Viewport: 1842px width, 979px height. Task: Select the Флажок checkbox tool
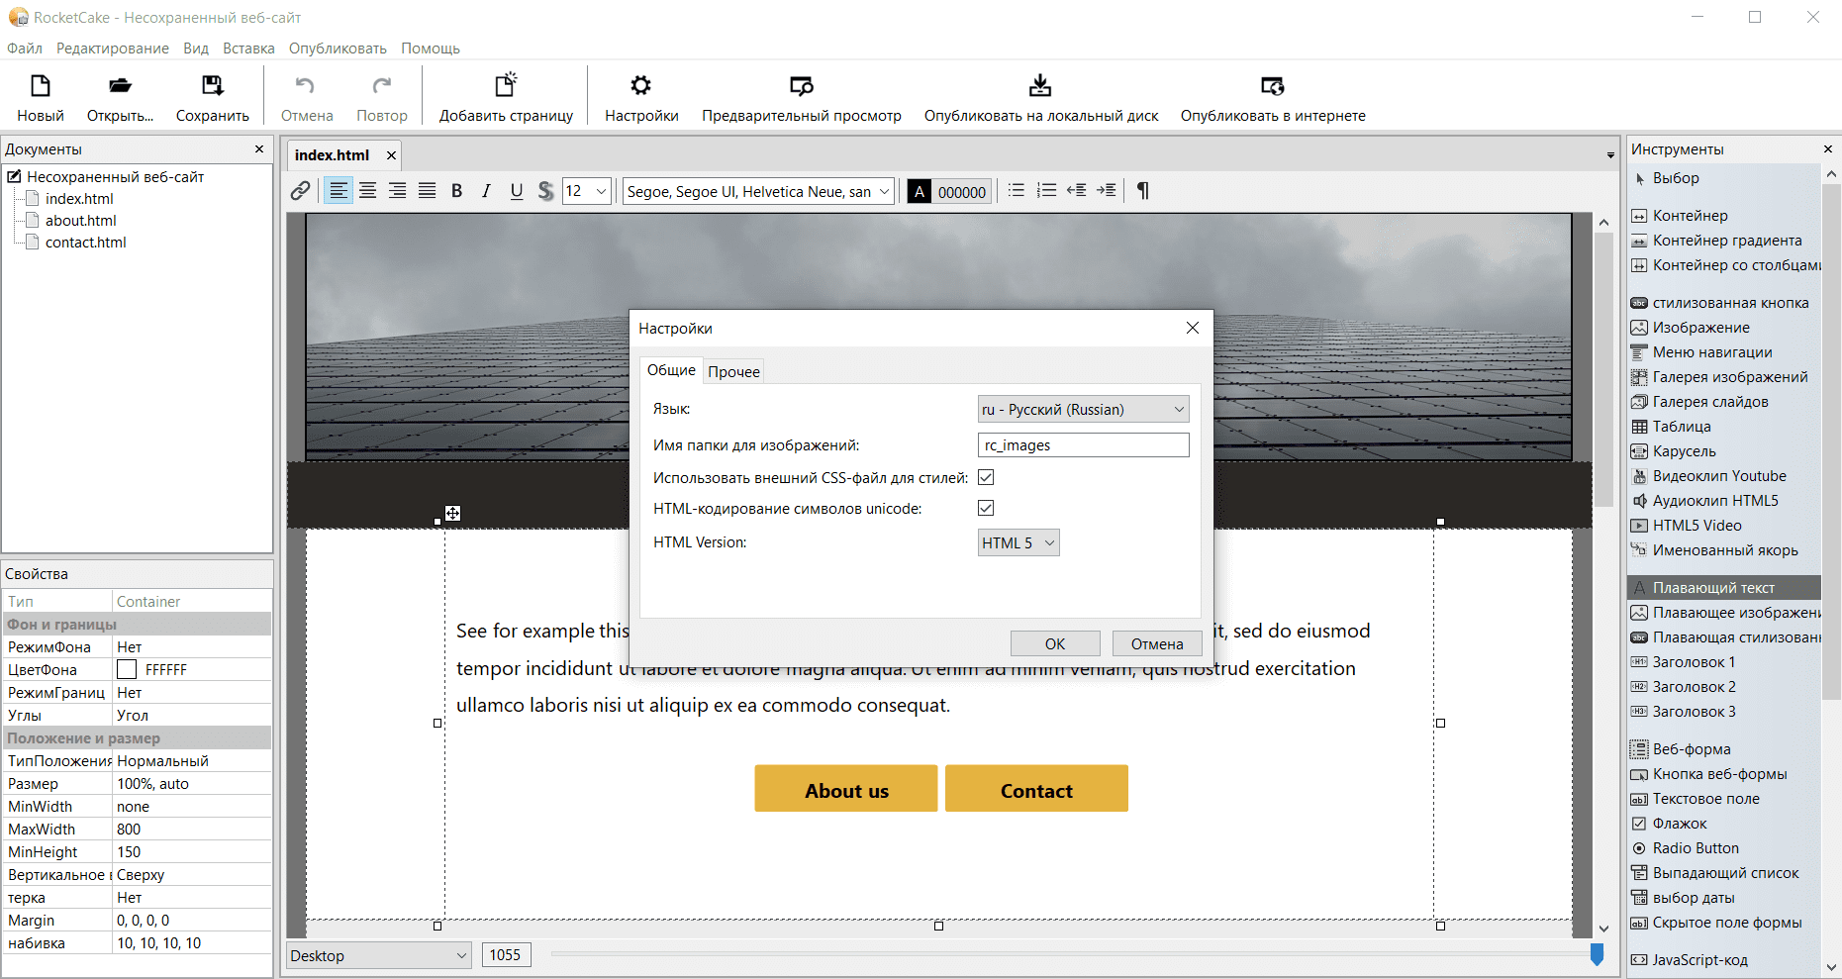[1680, 824]
